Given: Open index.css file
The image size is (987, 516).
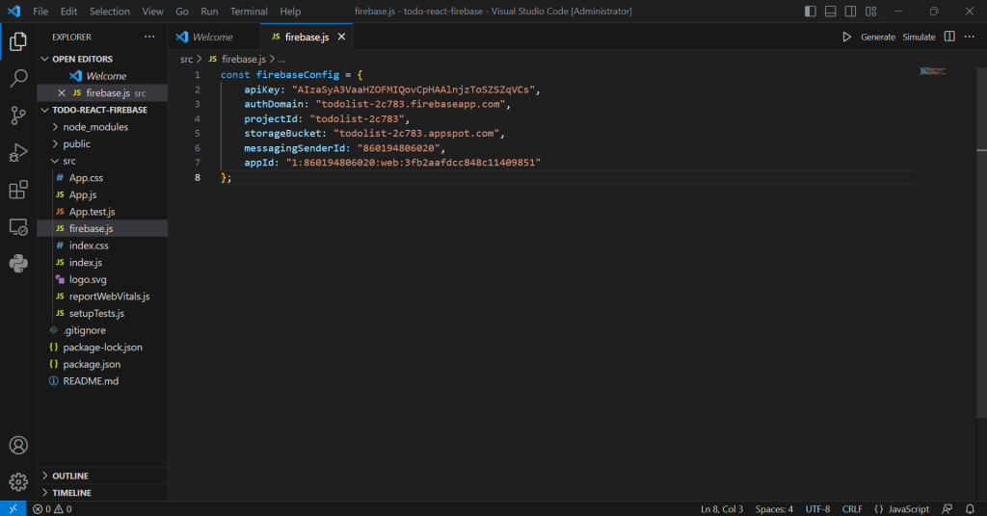Looking at the screenshot, I should click(x=102, y=245).
